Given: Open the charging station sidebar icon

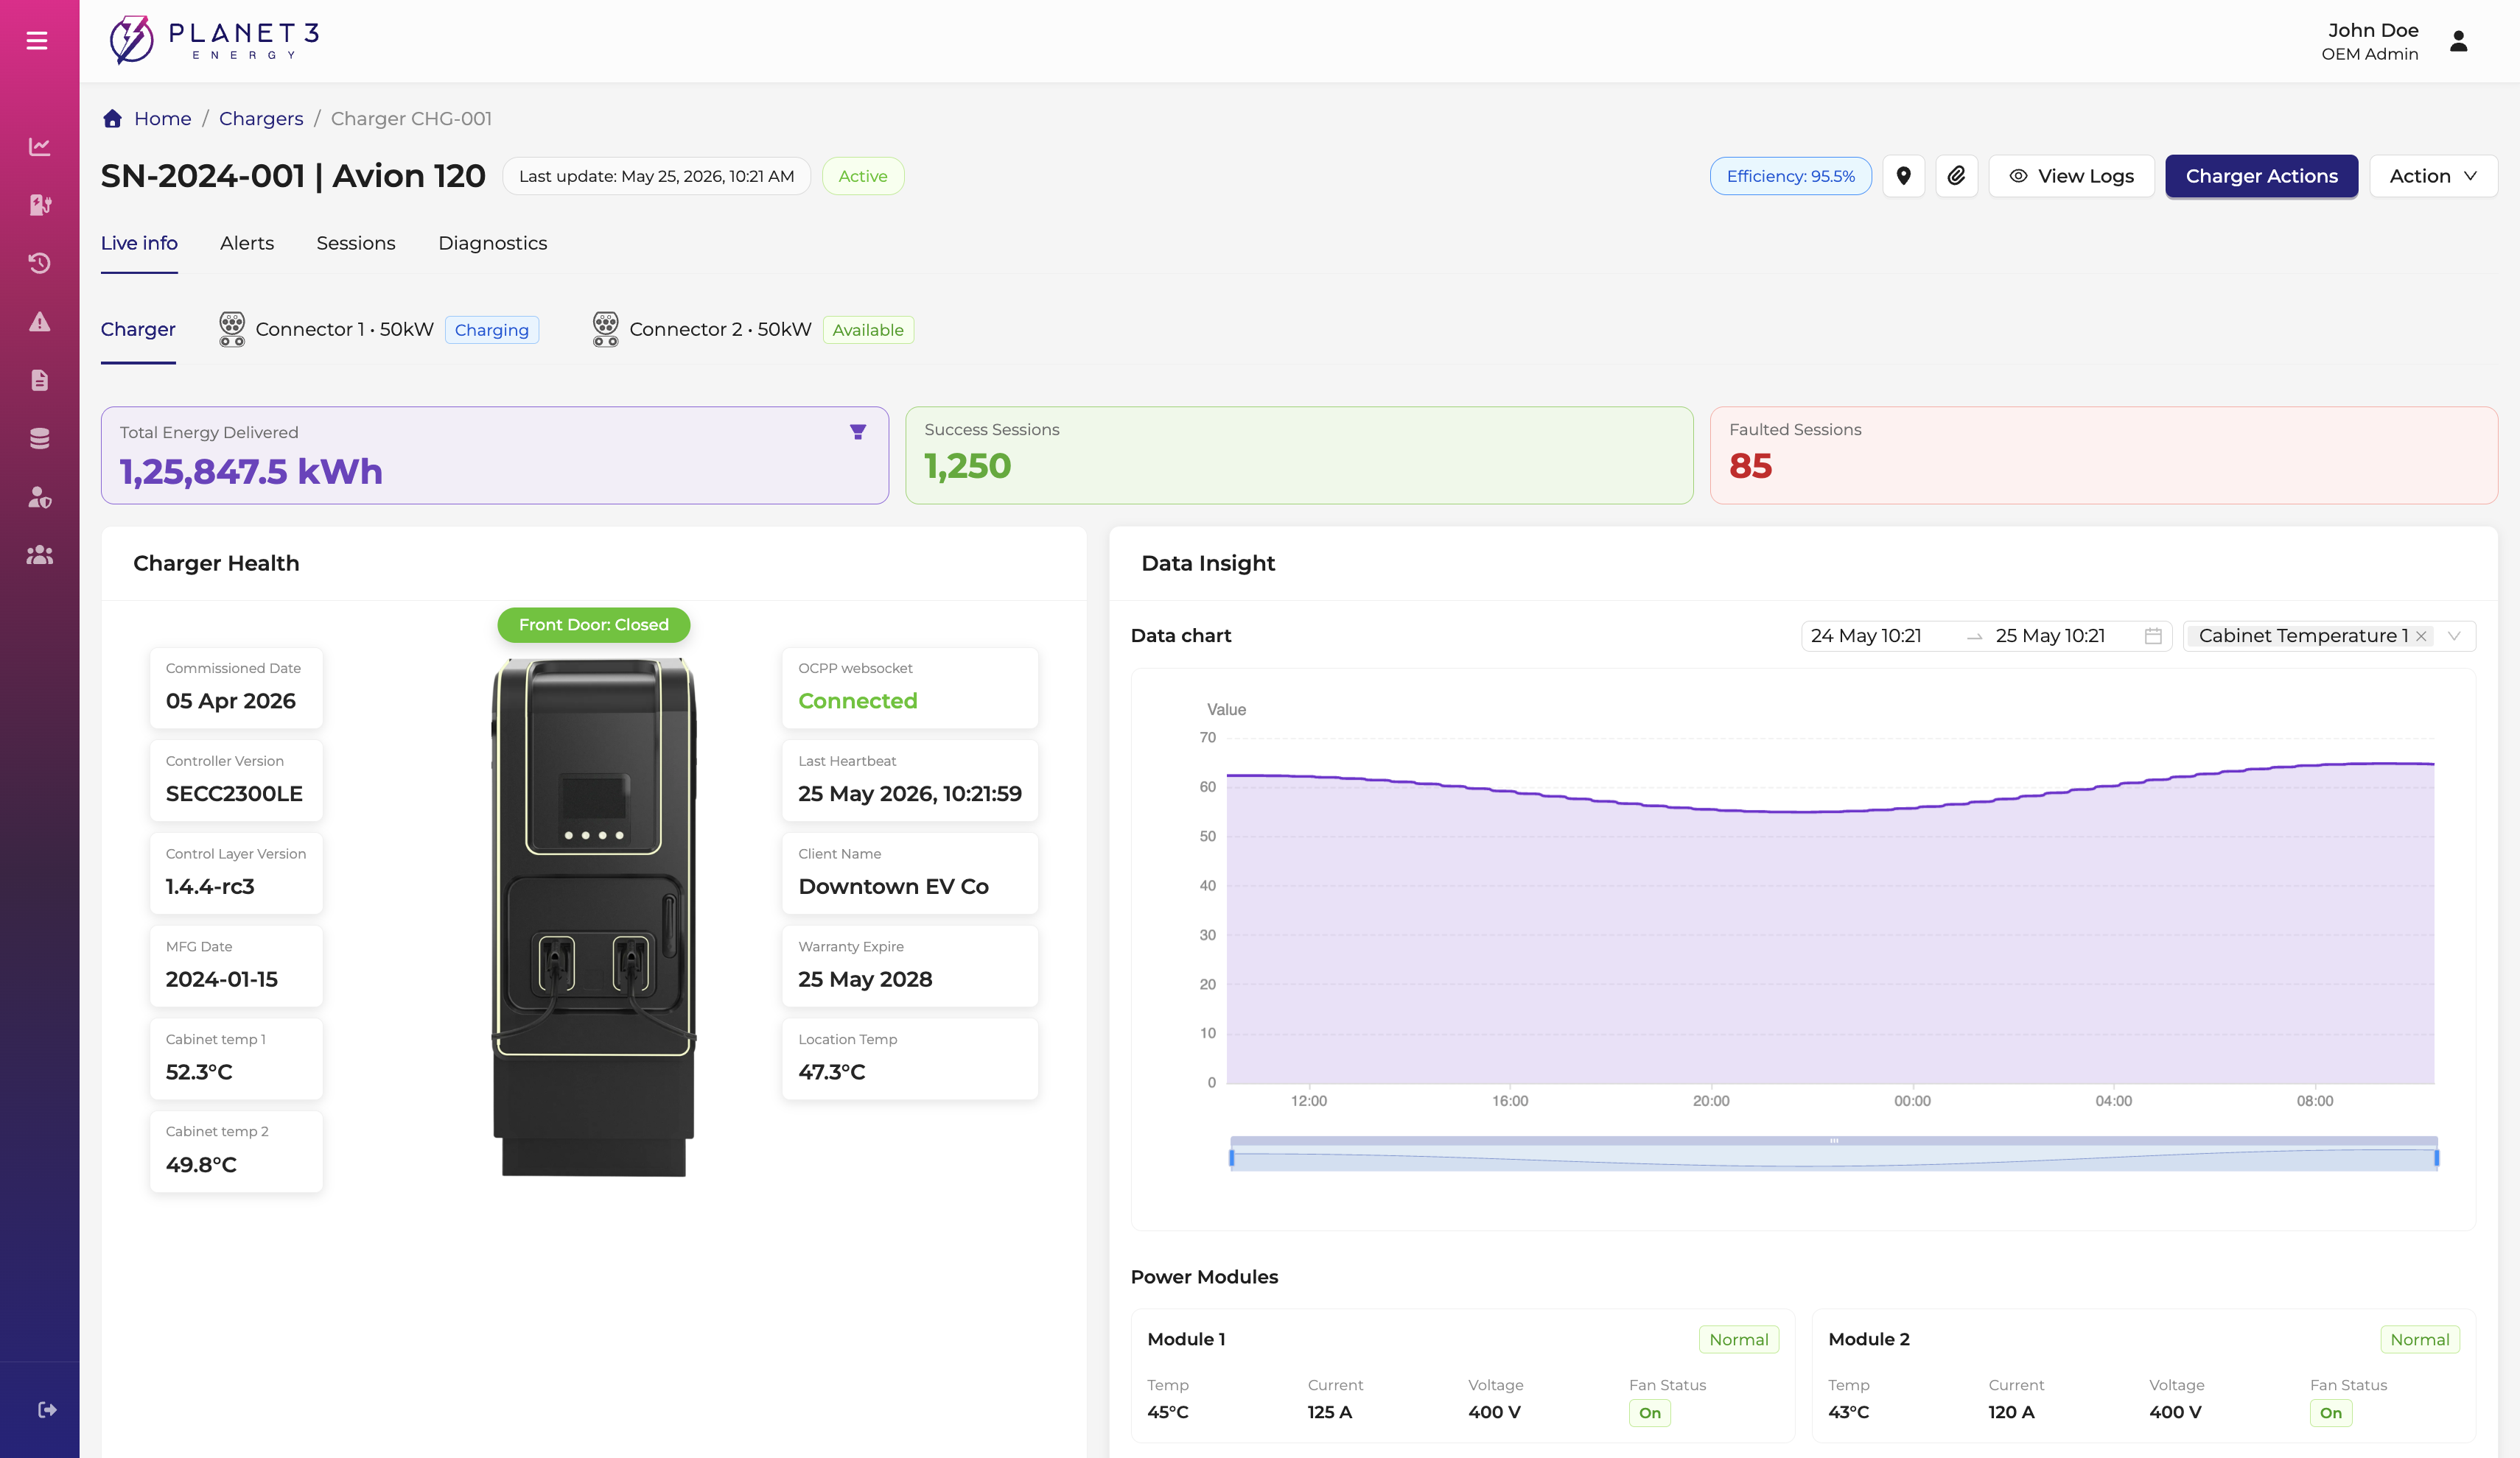Looking at the screenshot, I should (39, 204).
